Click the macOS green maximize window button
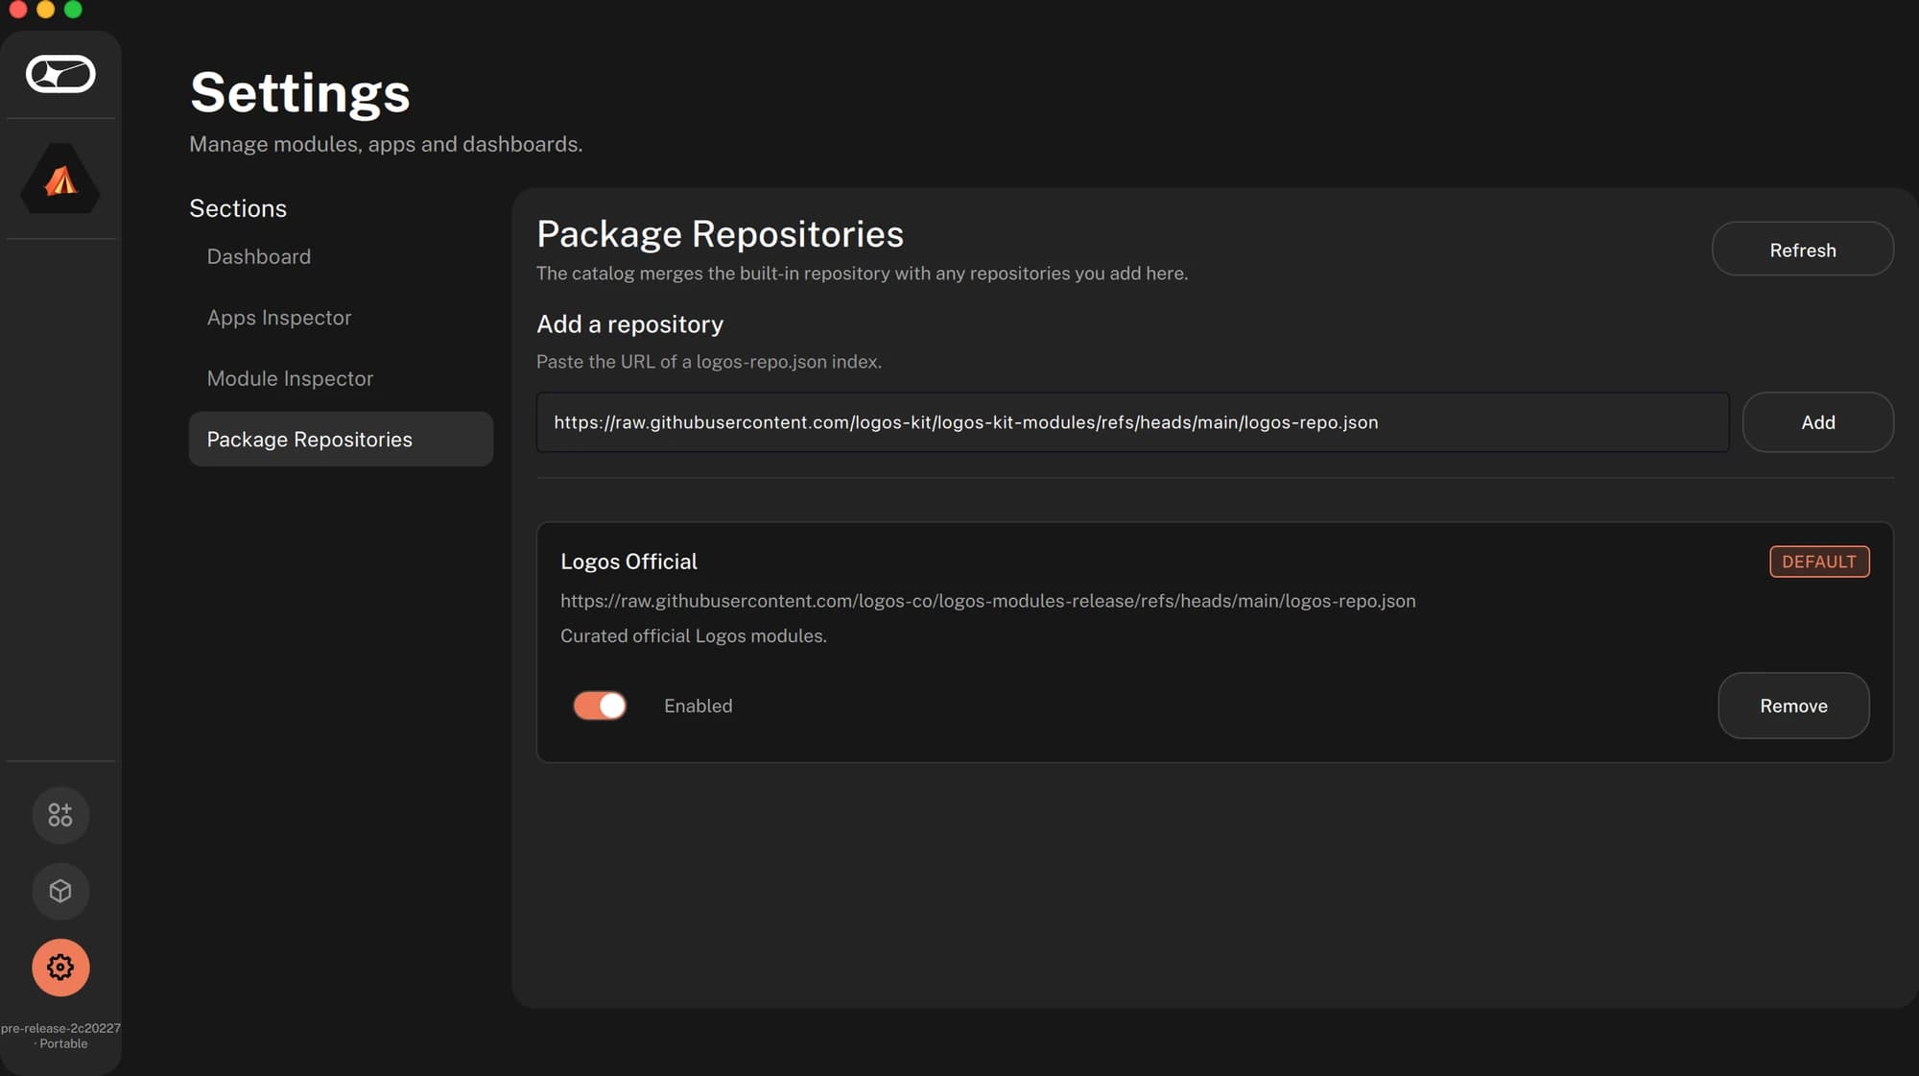 pos(73,10)
